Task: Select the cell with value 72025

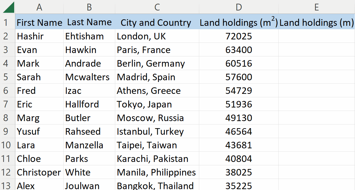Action: coord(239,36)
